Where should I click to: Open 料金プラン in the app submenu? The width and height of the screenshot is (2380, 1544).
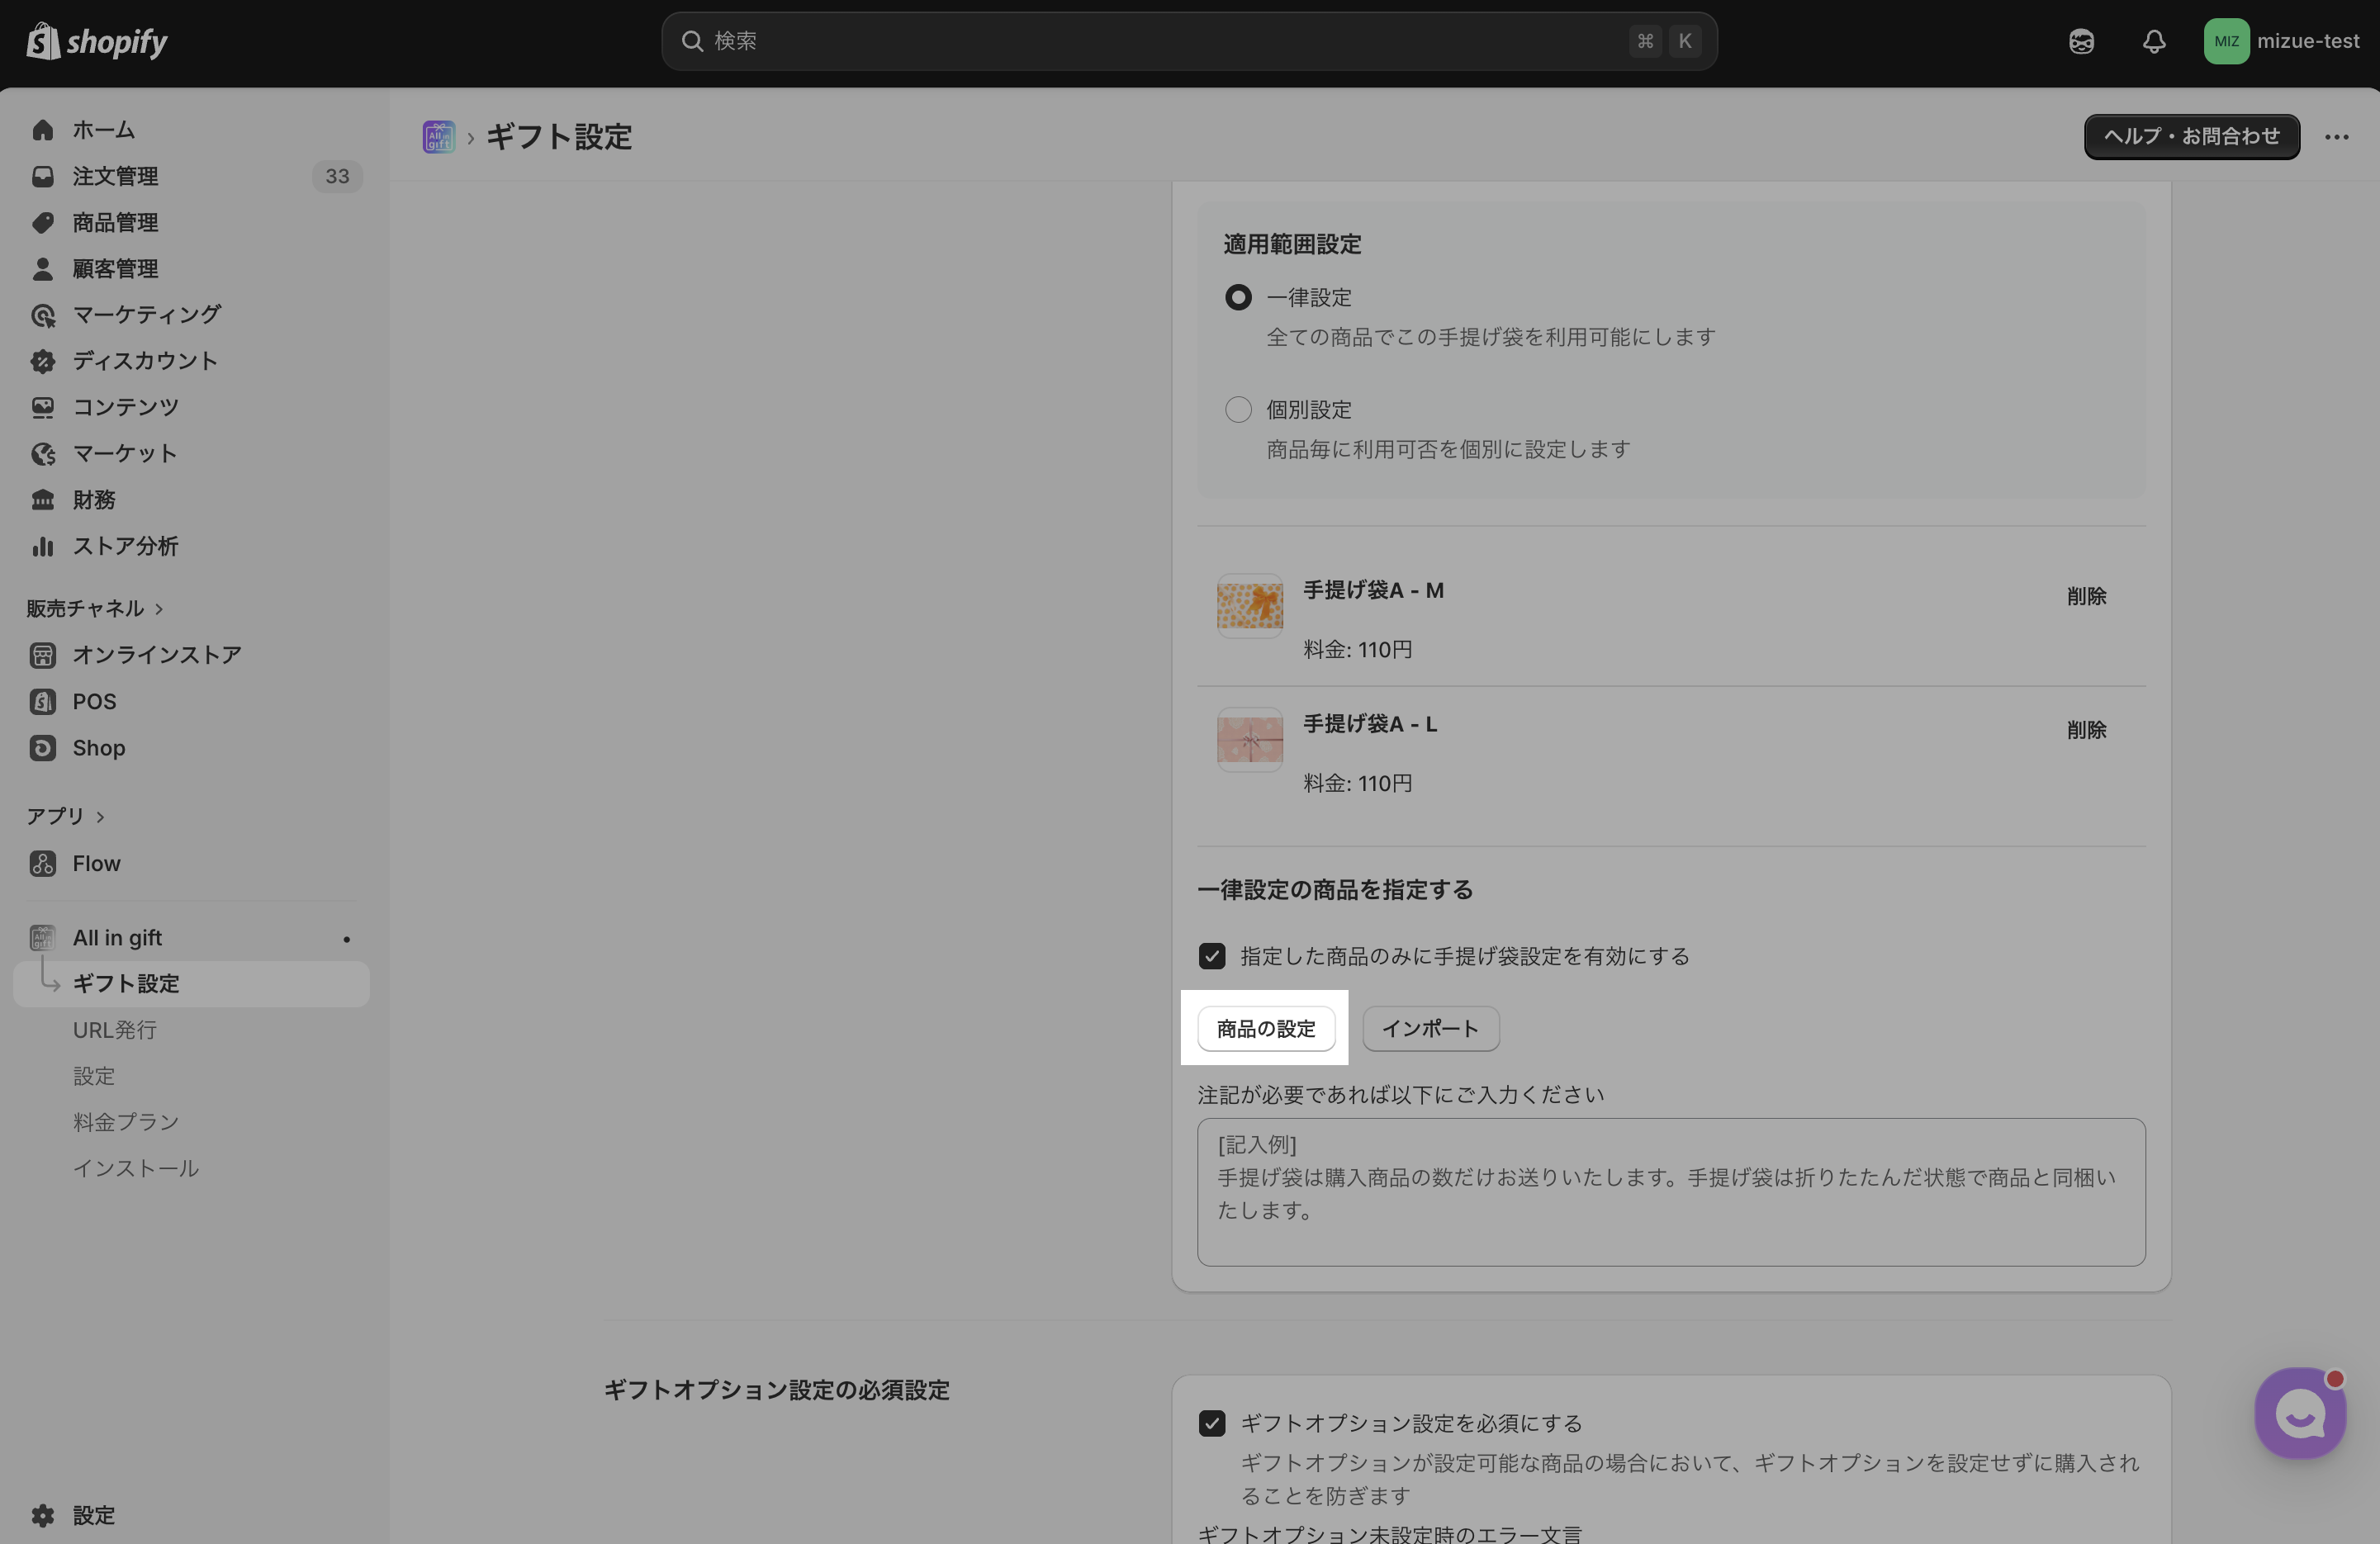click(125, 1122)
